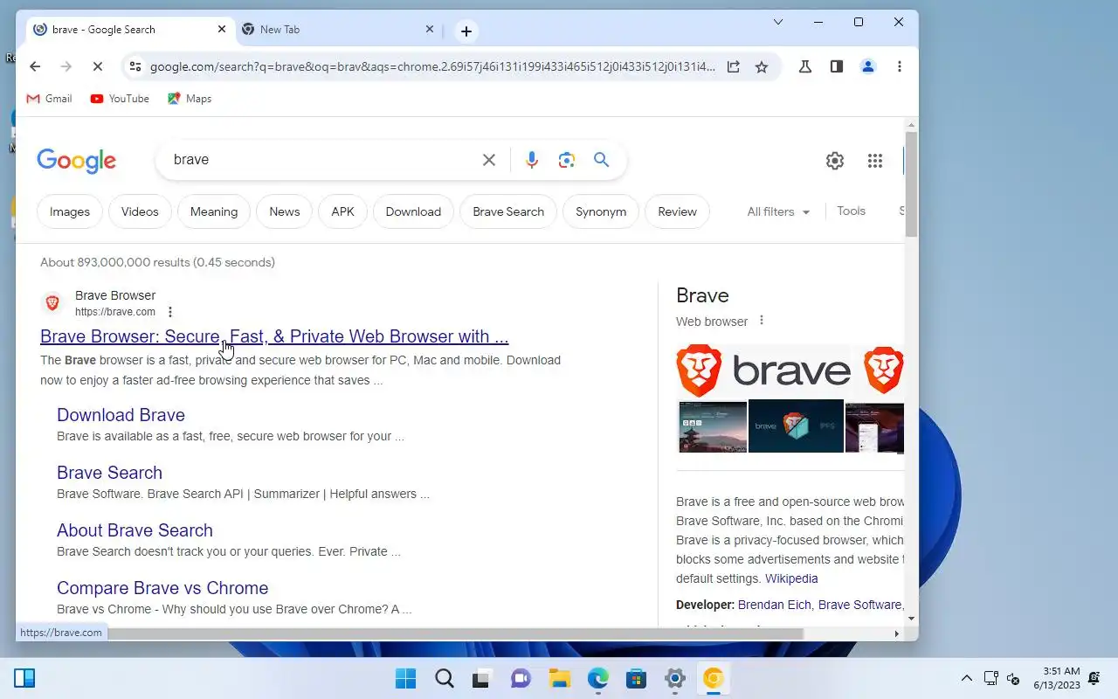Select the Download filter chip
This screenshot has width=1118, height=699.
point(413,211)
